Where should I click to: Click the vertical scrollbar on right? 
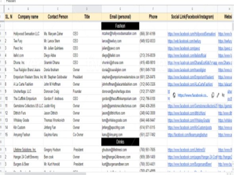(x=233, y=26)
